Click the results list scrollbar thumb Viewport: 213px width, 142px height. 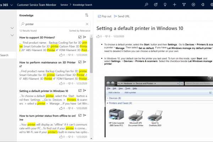pos(91,55)
